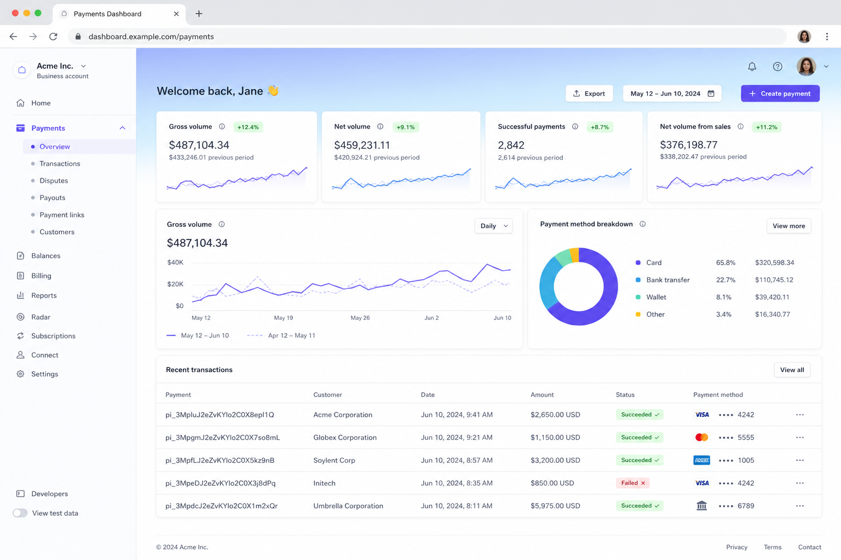Open the Daily interval dropdown

click(x=493, y=226)
